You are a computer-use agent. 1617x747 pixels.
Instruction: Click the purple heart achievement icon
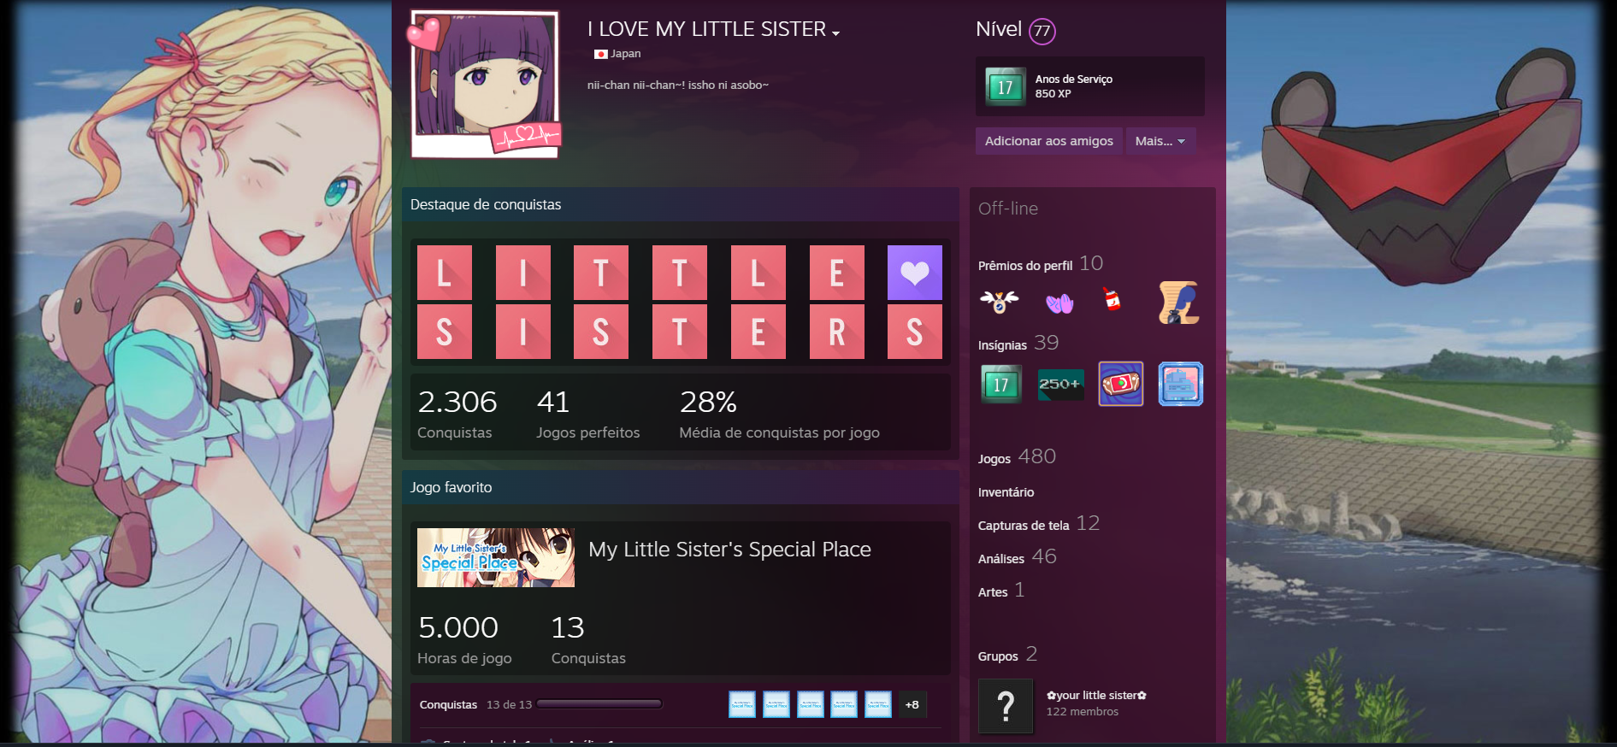pyautogui.click(x=914, y=273)
